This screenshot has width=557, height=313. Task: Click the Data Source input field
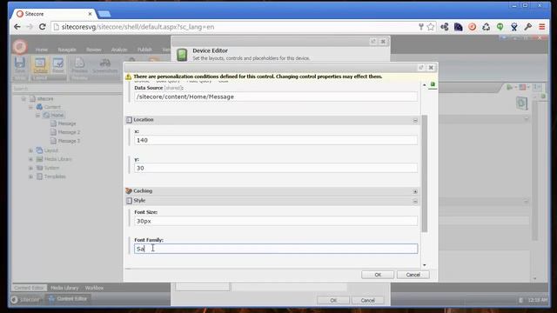[276, 97]
